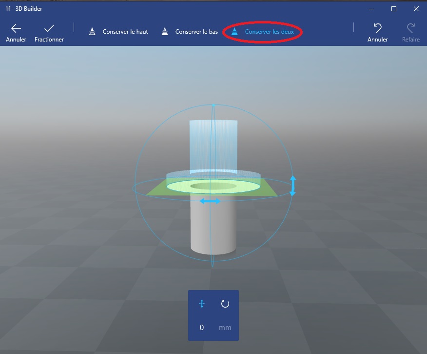Image resolution: width=427 pixels, height=354 pixels.
Task: Close the 3D Builder window
Action: point(416,9)
